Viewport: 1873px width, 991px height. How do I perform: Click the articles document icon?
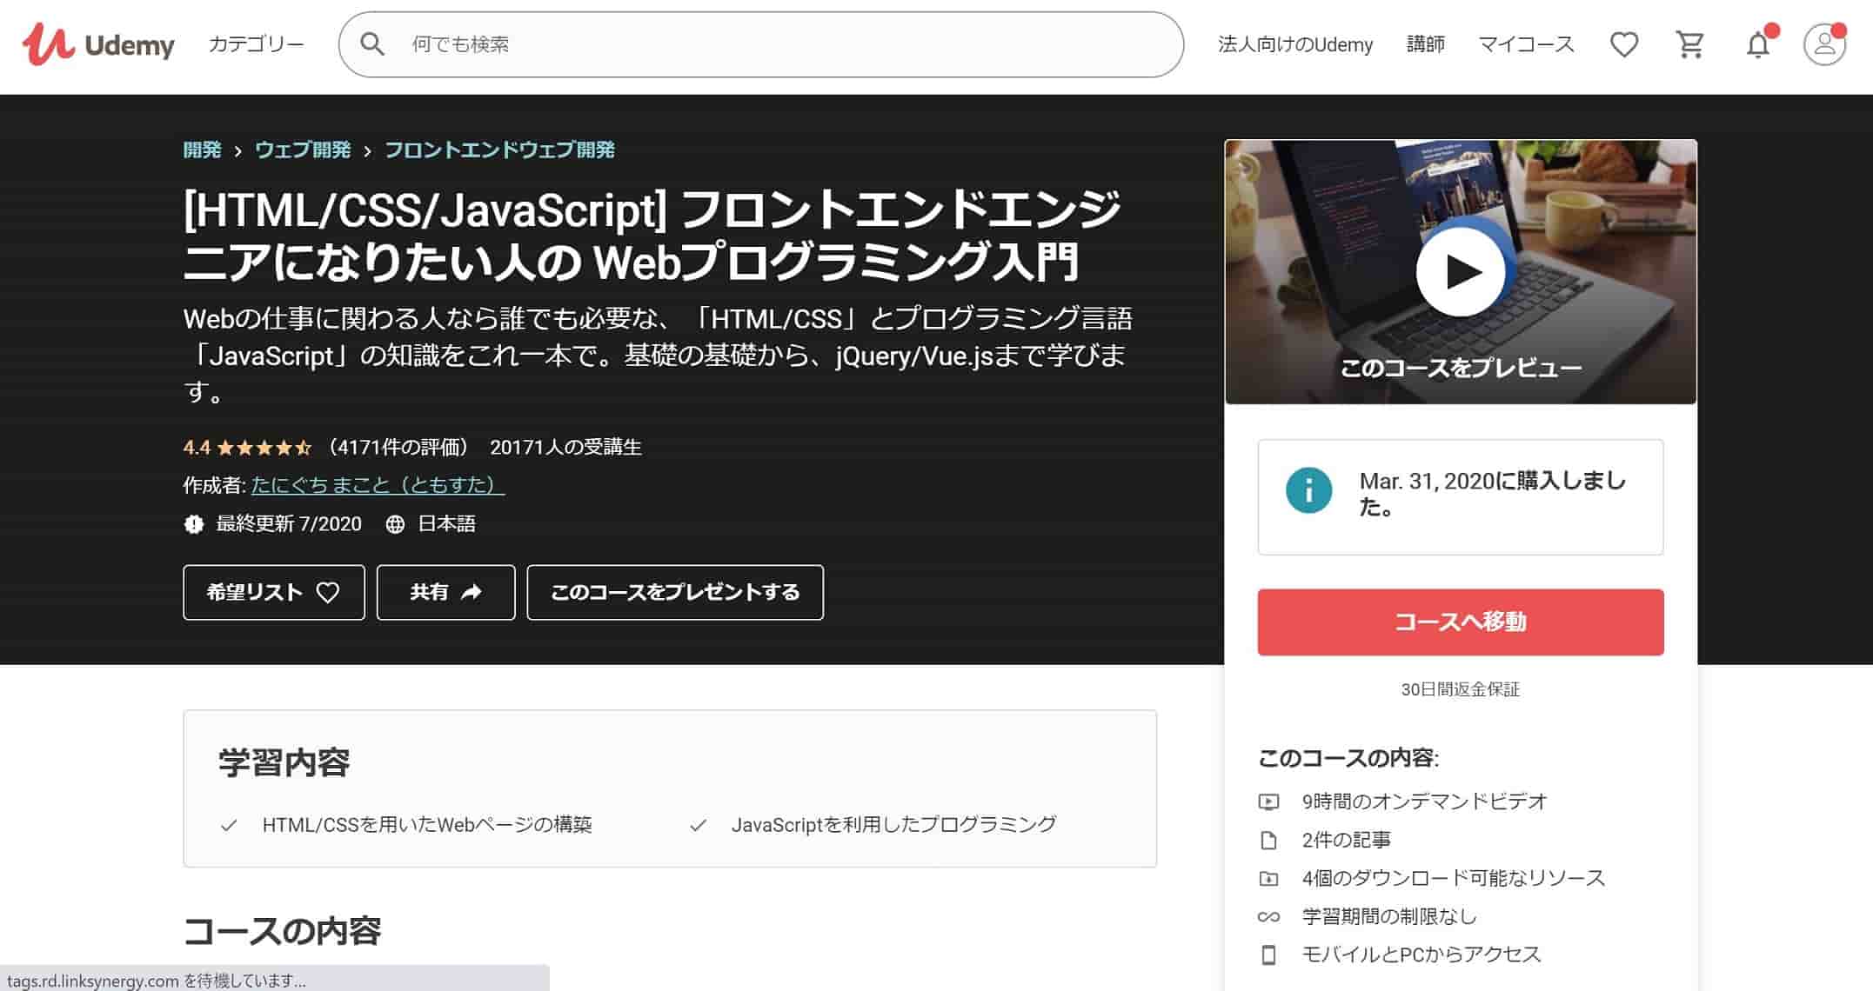(1268, 841)
